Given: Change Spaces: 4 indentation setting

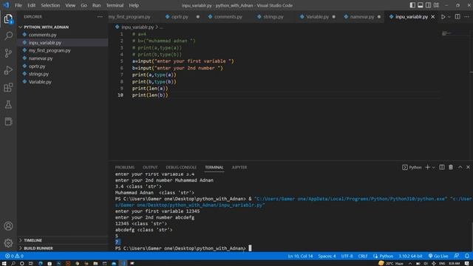Looking at the screenshot, I should [x=327, y=256].
